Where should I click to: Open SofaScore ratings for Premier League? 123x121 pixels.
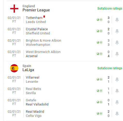tap(110, 9)
